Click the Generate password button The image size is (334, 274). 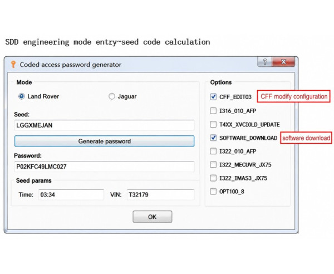click(105, 141)
